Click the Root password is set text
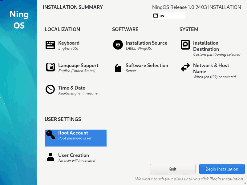 (75, 138)
